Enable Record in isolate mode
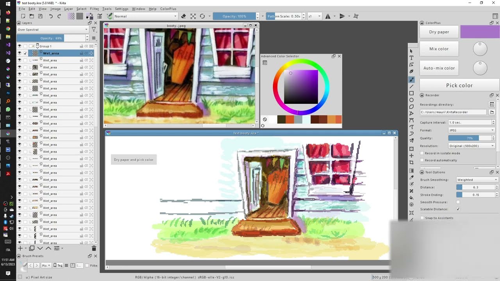500x281 pixels. (422, 153)
